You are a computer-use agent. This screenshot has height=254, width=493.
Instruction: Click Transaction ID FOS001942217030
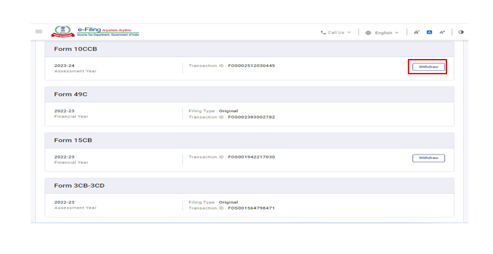pos(232,157)
